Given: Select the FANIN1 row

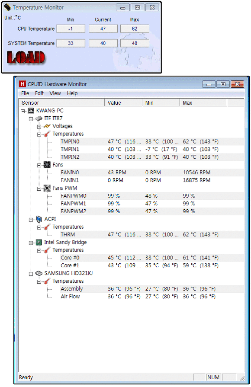Looking at the screenshot, I should pos(152,180).
